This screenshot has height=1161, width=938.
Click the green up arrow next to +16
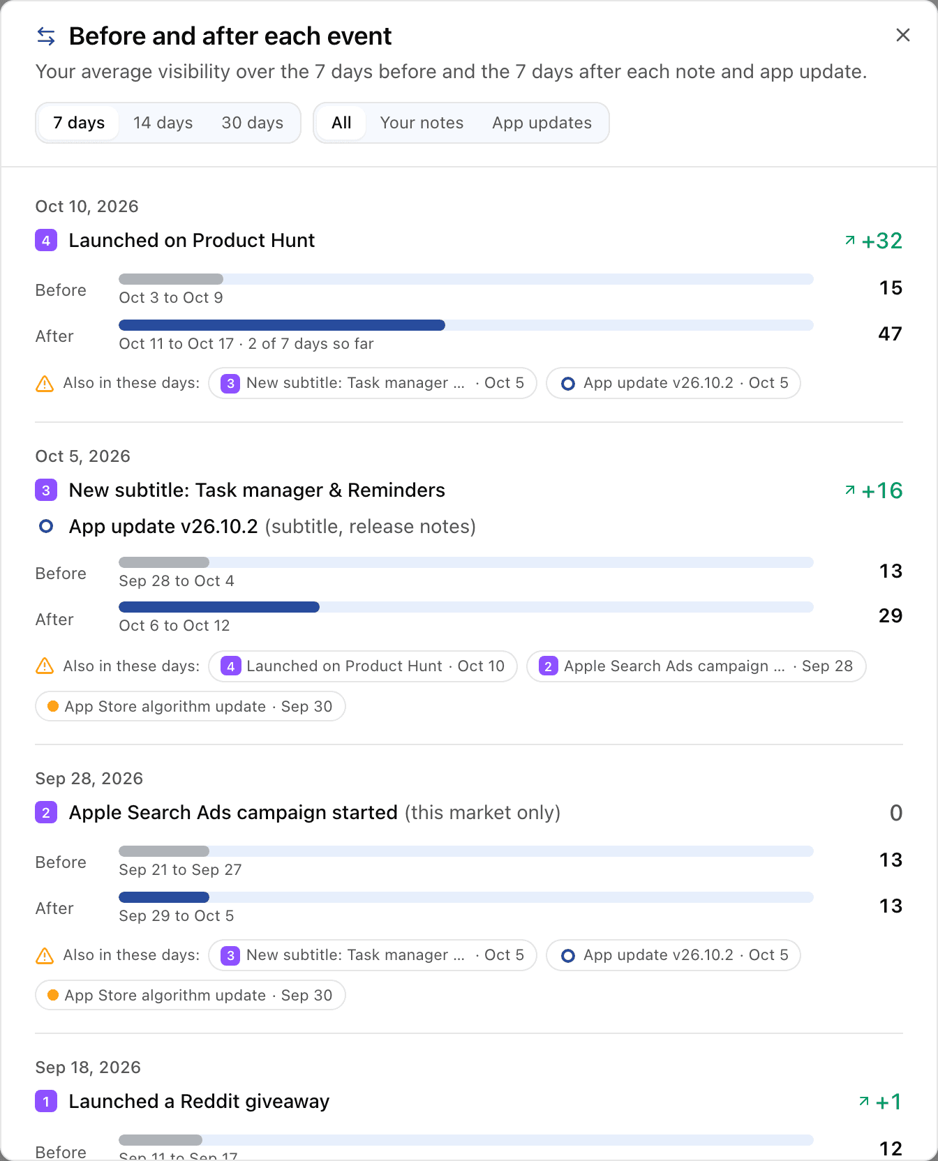[x=850, y=490]
